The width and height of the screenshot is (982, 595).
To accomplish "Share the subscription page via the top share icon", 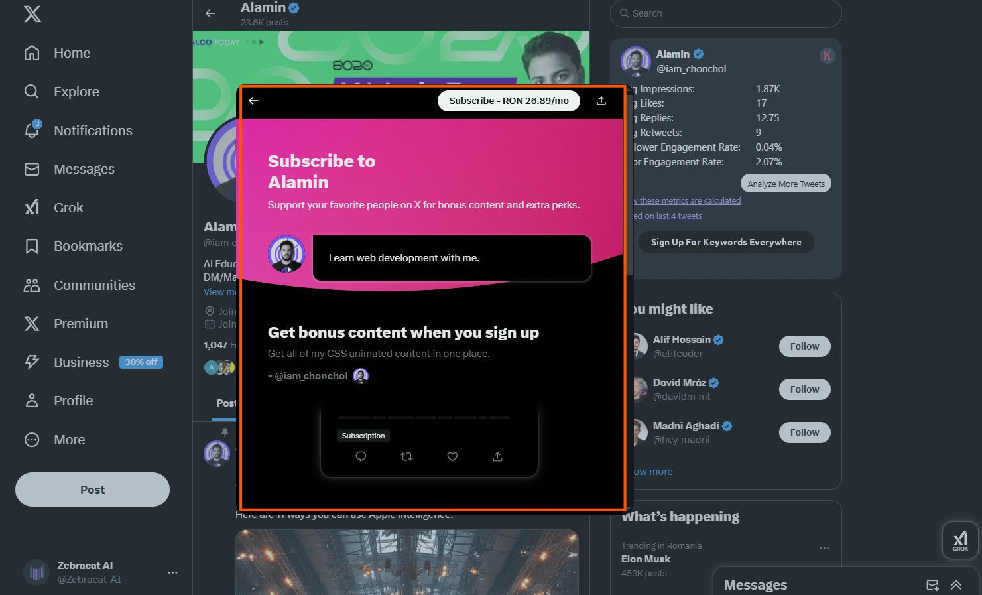I will click(x=601, y=101).
